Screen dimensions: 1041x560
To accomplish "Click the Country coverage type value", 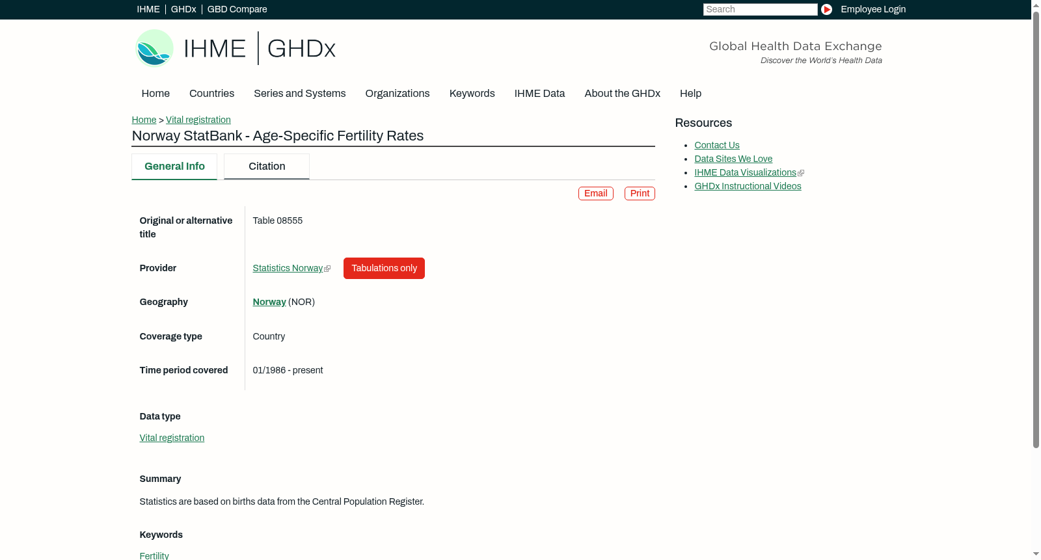I will (x=269, y=336).
